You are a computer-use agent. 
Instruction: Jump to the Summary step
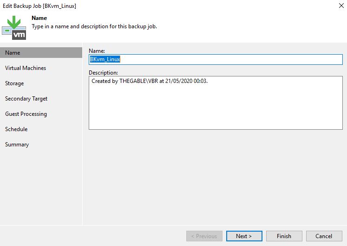[17, 145]
